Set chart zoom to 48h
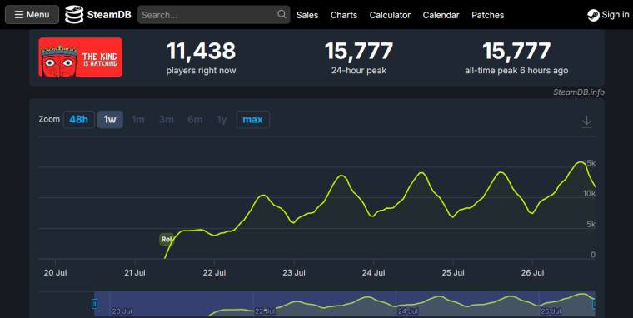 click(x=79, y=119)
